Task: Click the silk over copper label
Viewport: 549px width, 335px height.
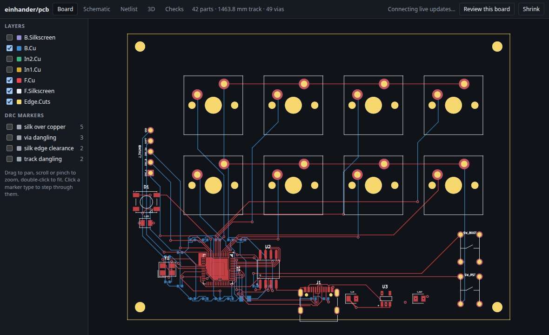Action: (45, 127)
